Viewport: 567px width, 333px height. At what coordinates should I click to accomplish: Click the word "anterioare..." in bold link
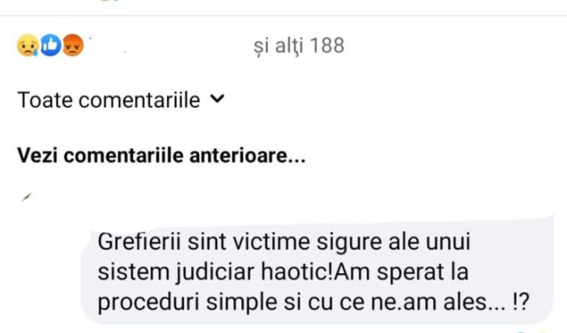point(247,156)
